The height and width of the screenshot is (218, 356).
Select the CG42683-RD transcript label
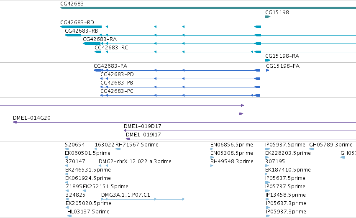coord(77,23)
